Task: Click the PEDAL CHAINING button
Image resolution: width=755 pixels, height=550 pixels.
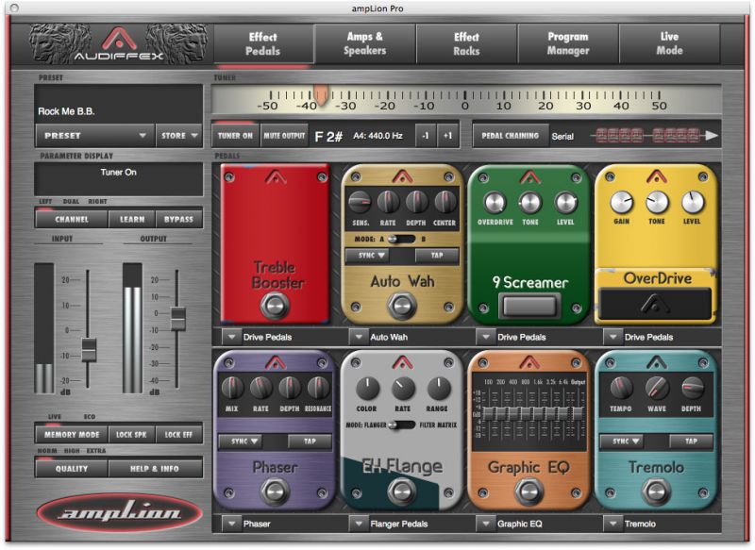Action: pos(511,136)
